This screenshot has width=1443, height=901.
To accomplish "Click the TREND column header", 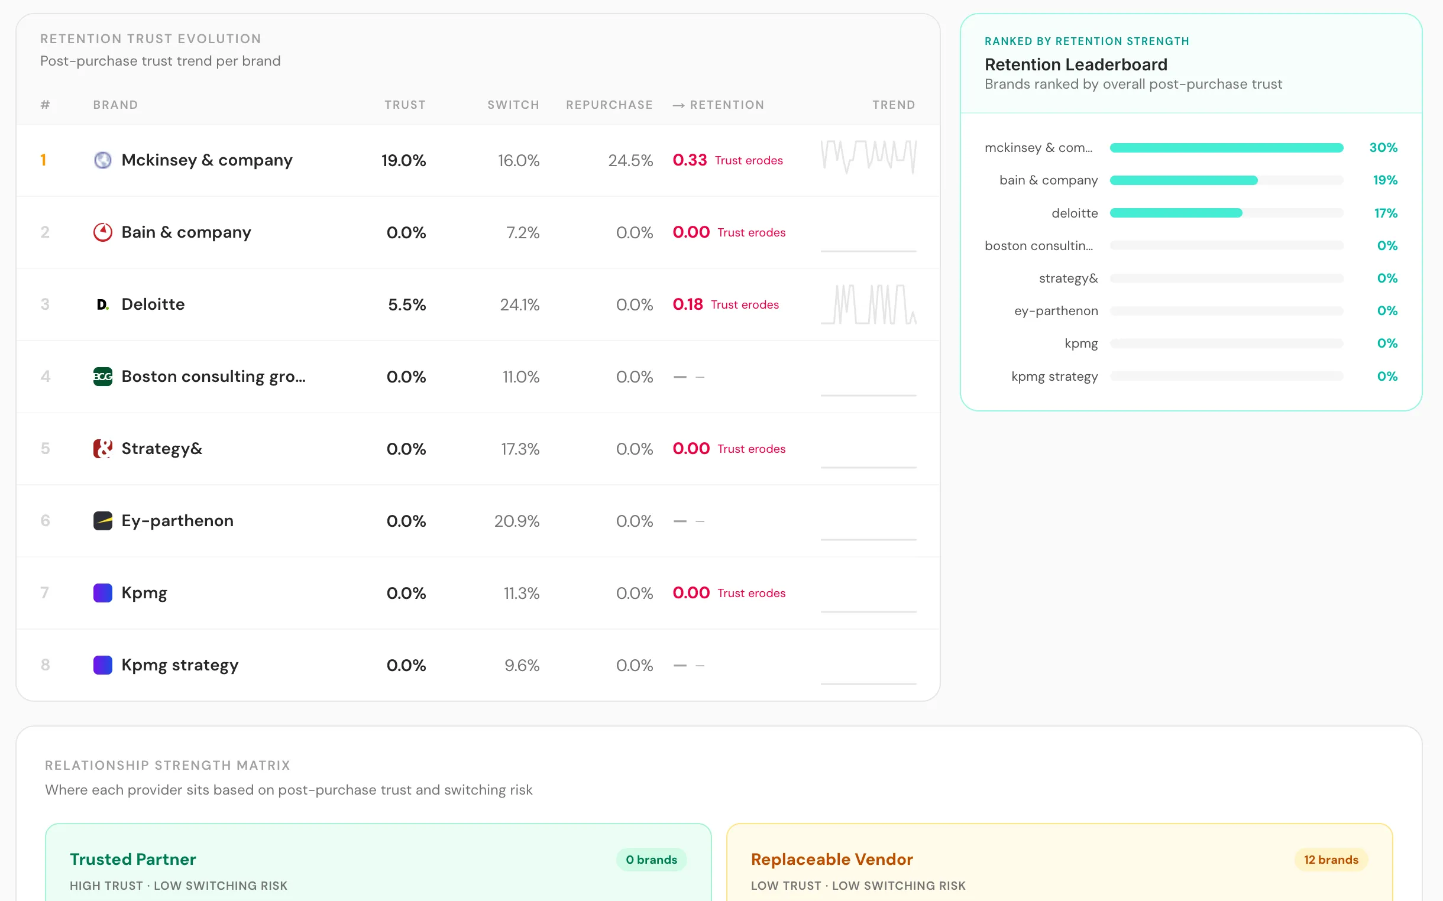I will point(894,105).
